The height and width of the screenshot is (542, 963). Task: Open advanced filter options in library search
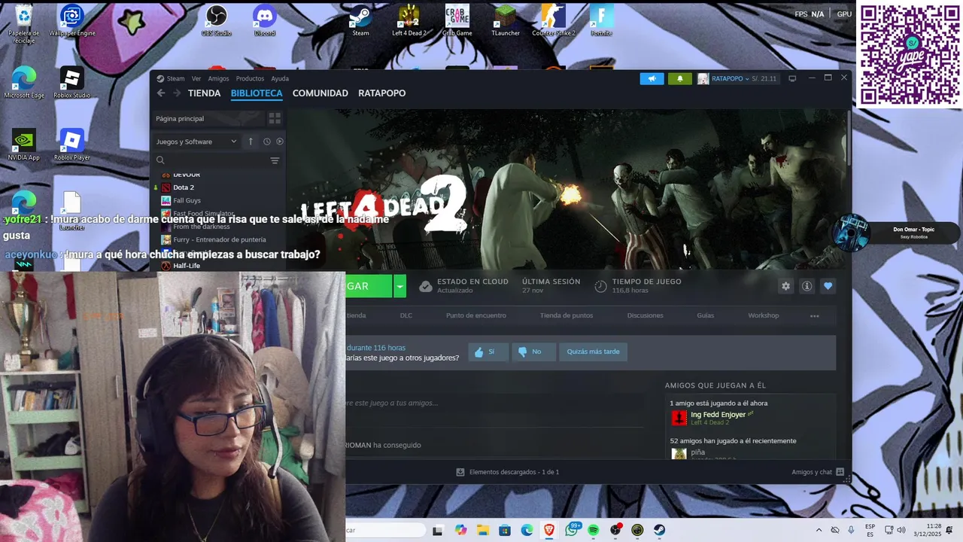click(x=275, y=160)
